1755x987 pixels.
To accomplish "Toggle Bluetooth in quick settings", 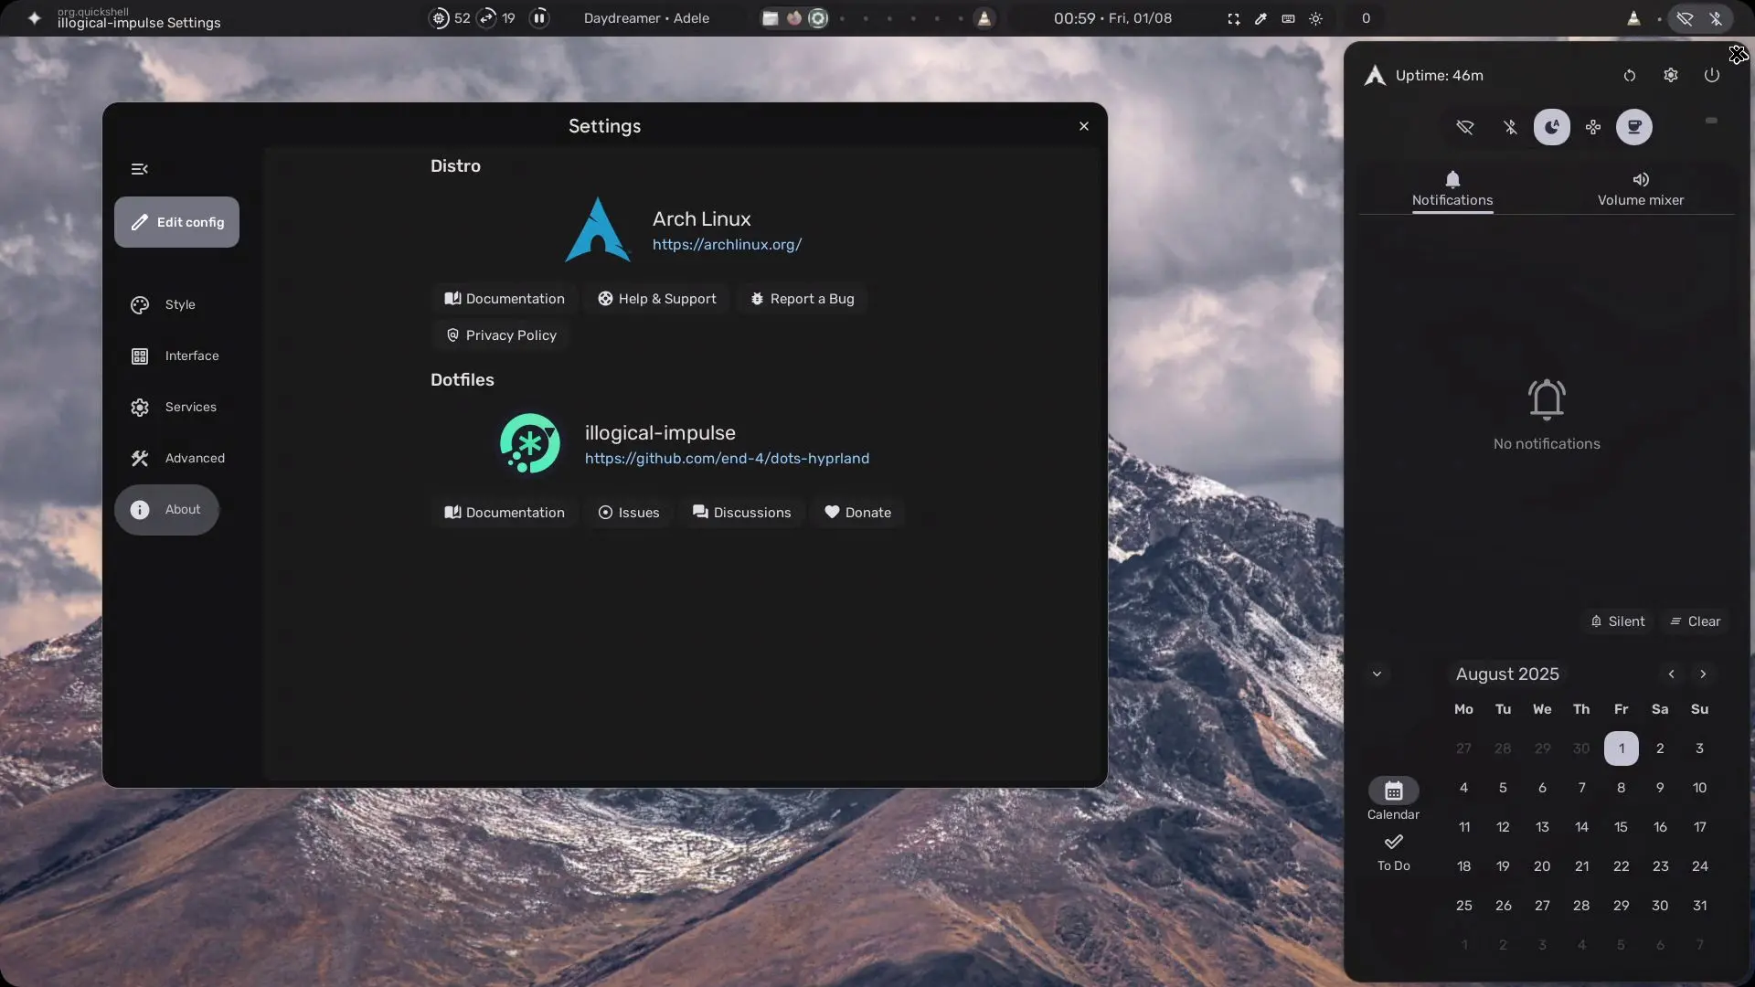I will [x=1510, y=127].
